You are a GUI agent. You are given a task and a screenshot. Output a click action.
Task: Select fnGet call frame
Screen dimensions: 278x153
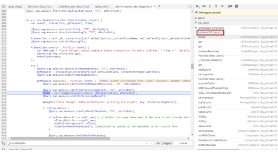[x=236, y=37]
